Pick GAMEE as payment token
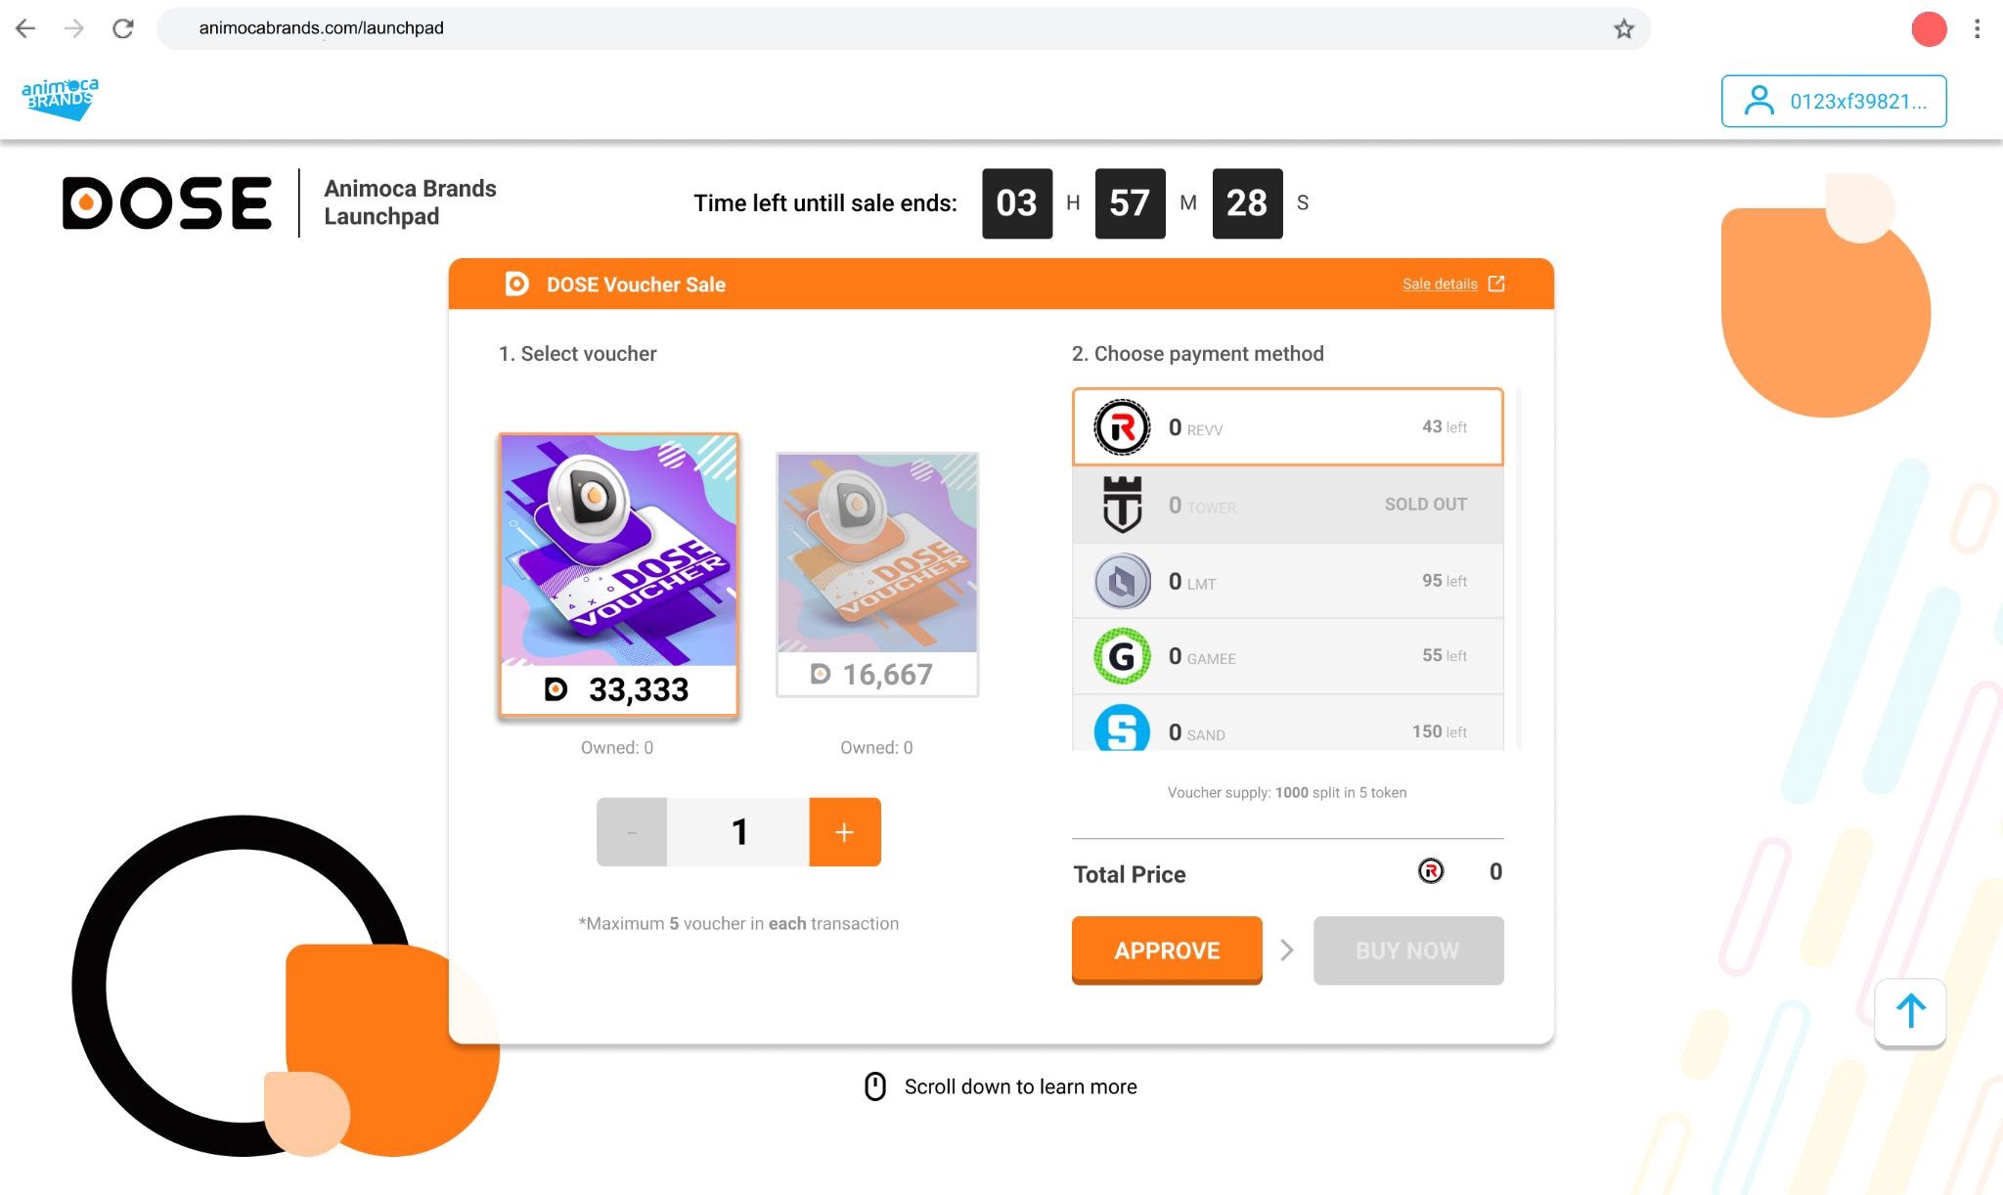2003x1195 pixels. [x=1287, y=656]
